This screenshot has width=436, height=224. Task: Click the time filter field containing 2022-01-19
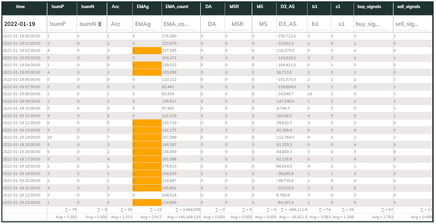23,24
